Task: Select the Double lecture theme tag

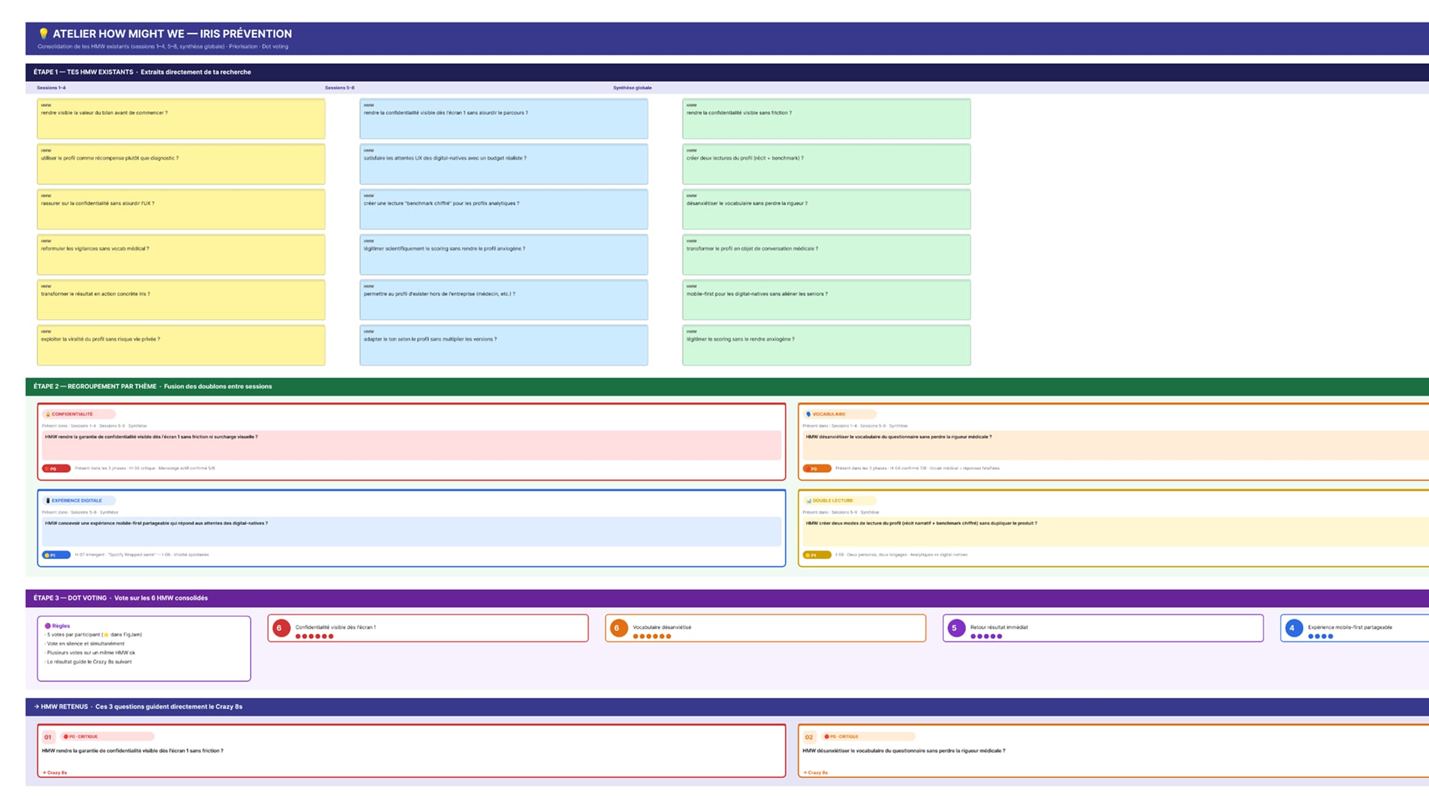Action: (x=839, y=500)
